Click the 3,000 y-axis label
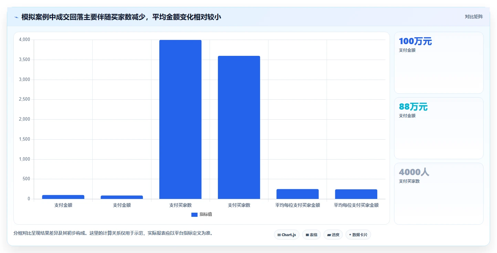This screenshot has width=497, height=253. click(24, 80)
